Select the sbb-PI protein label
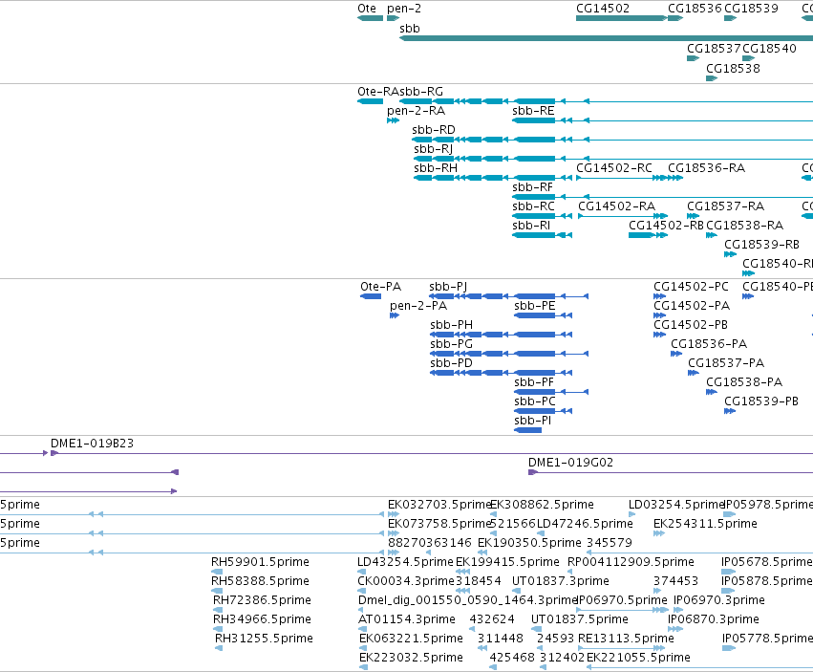The image size is (813, 672). [532, 421]
